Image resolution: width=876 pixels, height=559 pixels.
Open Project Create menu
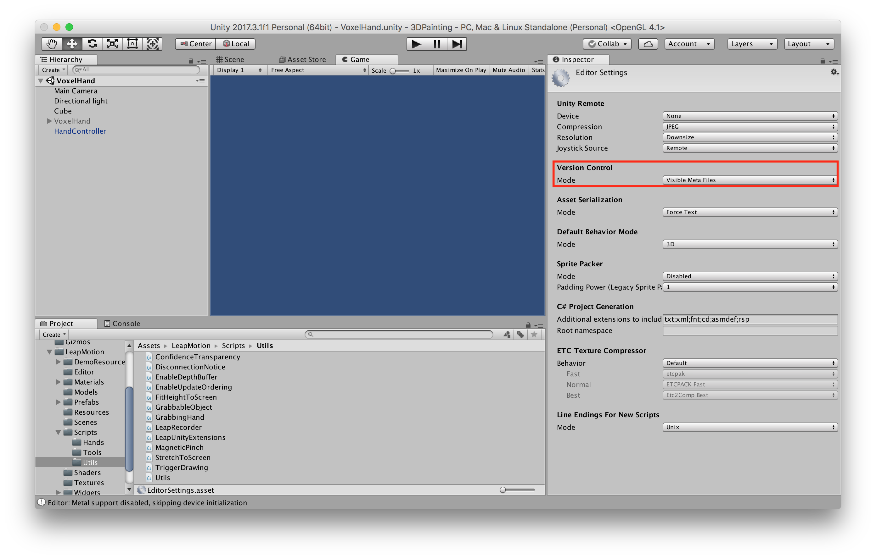coord(54,335)
